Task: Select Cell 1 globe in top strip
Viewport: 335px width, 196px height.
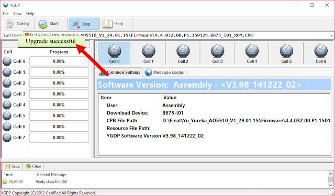Action: [x=149, y=53]
